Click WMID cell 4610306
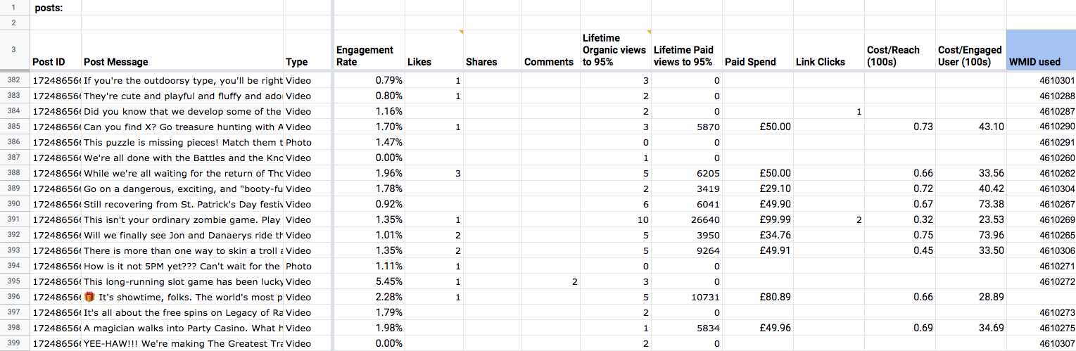Image resolution: width=1076 pixels, height=351 pixels. coord(1041,251)
